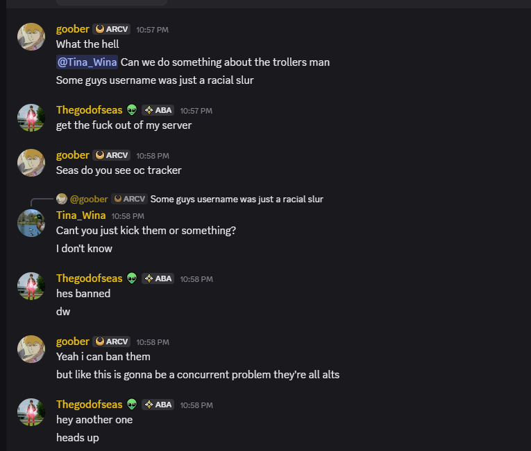Open the @Tina_Wina mention in goober's message
The image size is (531, 451).
click(87, 62)
